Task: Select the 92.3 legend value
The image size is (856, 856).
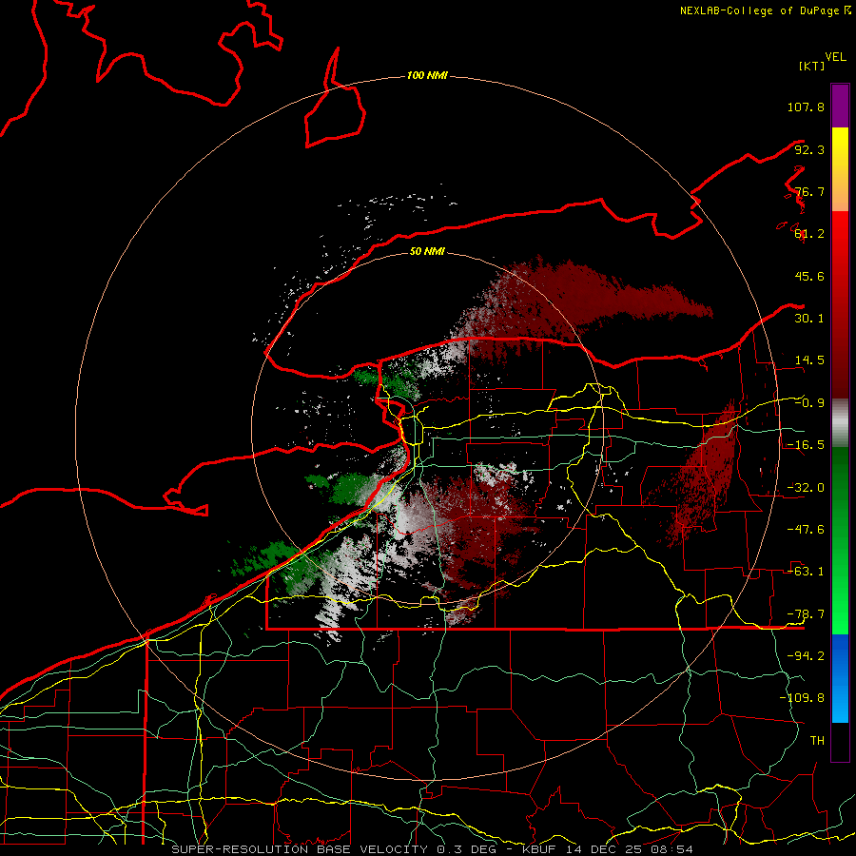Action: (x=809, y=149)
